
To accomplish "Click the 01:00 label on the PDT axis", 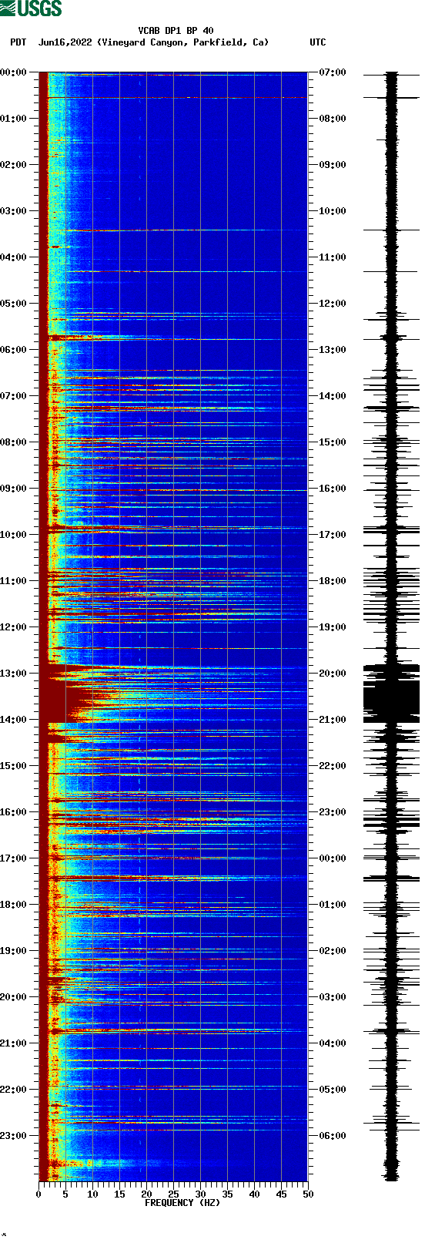I will click(13, 119).
